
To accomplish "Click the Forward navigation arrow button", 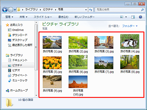I will click(11, 10).
